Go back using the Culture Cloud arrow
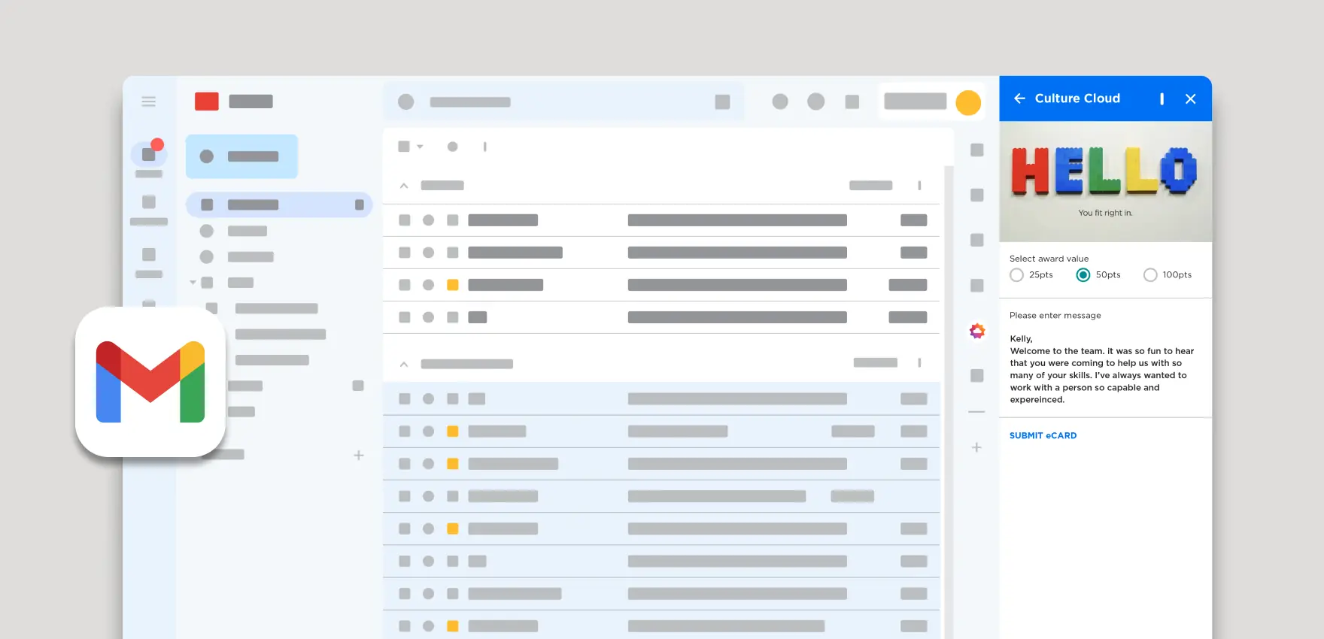This screenshot has height=639, width=1324. (x=1019, y=98)
